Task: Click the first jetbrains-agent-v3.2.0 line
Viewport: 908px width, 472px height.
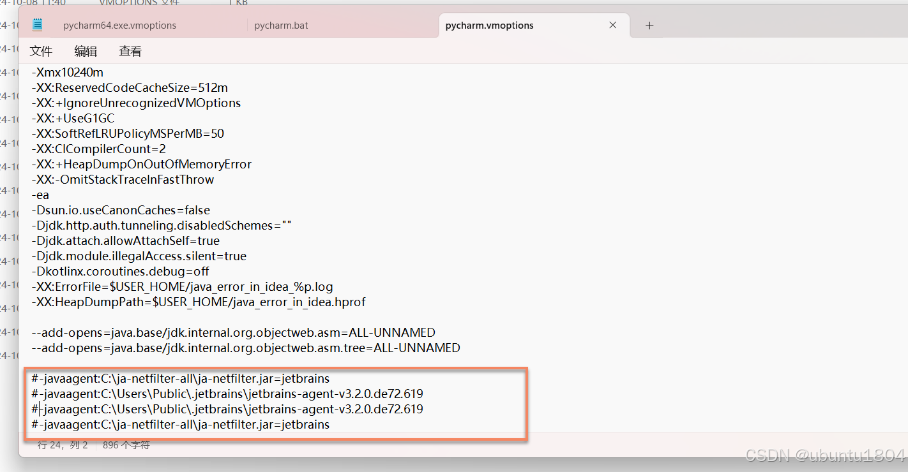Action: 227,394
